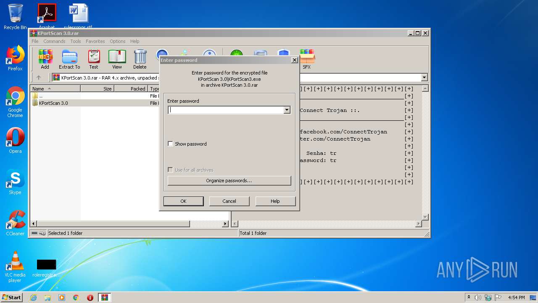Open Acrobat desktop shortcut
This screenshot has height=303, width=538.
pyautogui.click(x=47, y=16)
